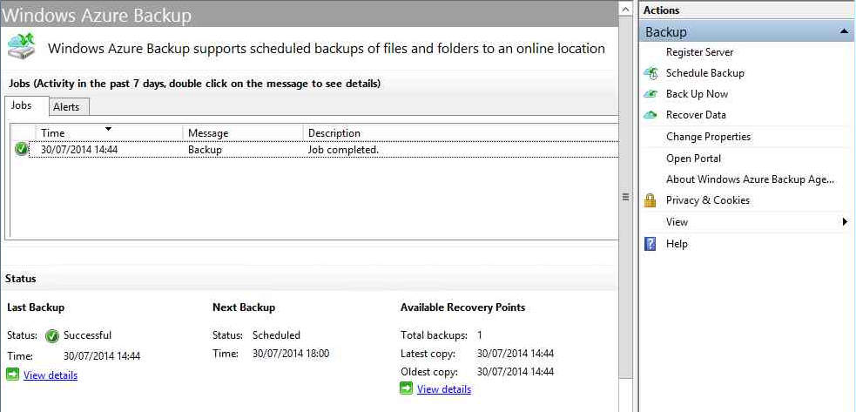The height and width of the screenshot is (412, 856).
Task: Click the Last Backup time value
Action: (x=102, y=356)
